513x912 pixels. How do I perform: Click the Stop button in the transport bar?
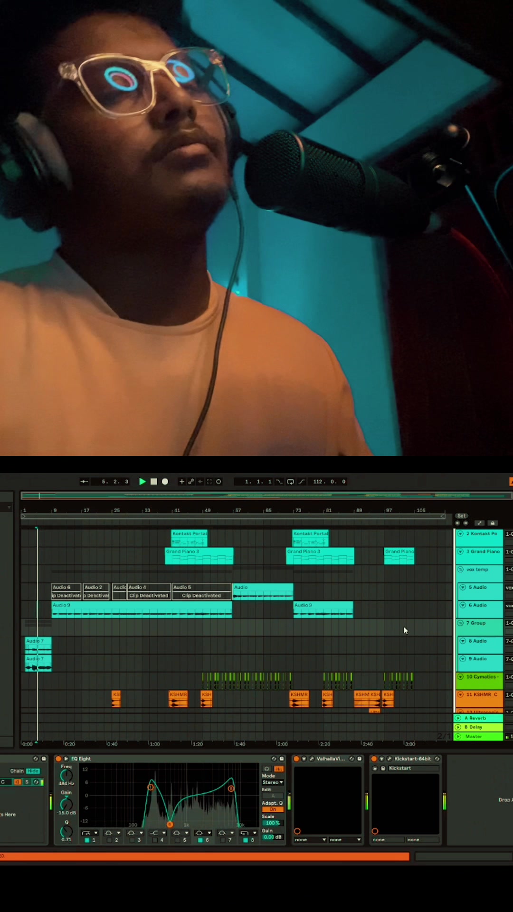[x=154, y=482]
